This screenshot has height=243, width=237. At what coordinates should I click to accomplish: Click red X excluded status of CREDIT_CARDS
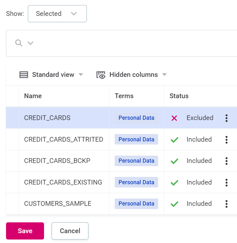(x=174, y=118)
